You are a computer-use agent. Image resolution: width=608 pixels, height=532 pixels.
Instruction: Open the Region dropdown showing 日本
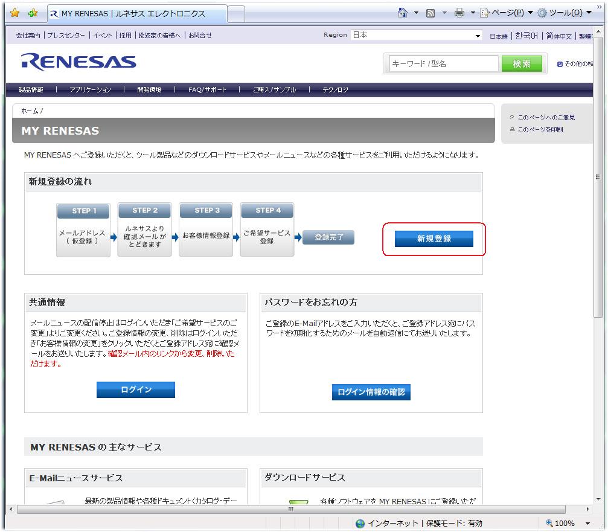417,36
